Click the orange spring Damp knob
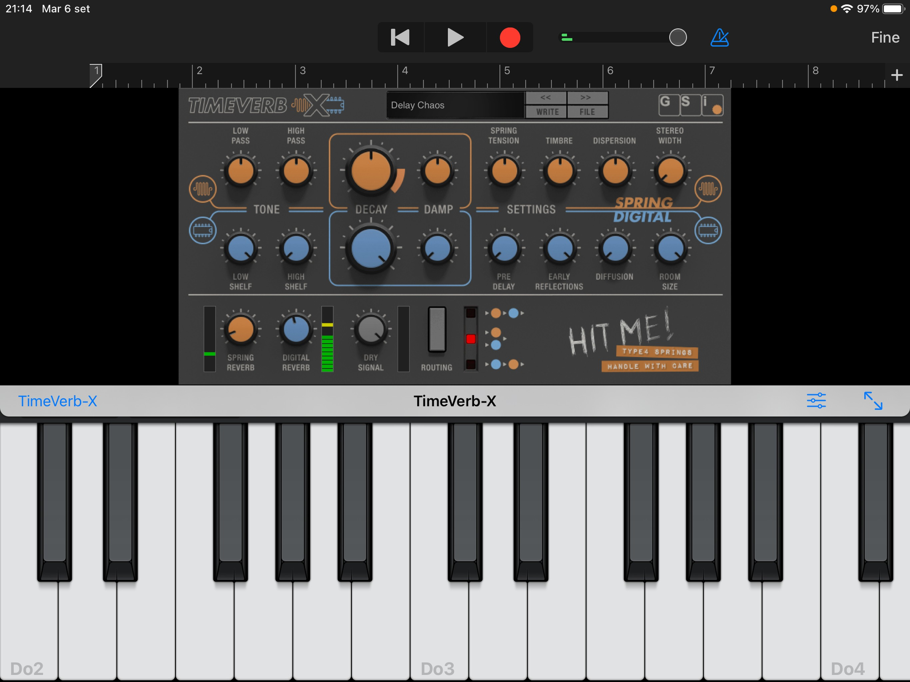This screenshot has width=910, height=682. point(437,171)
